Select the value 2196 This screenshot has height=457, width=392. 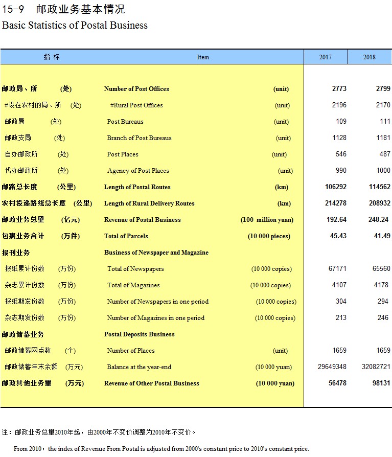tap(339, 105)
